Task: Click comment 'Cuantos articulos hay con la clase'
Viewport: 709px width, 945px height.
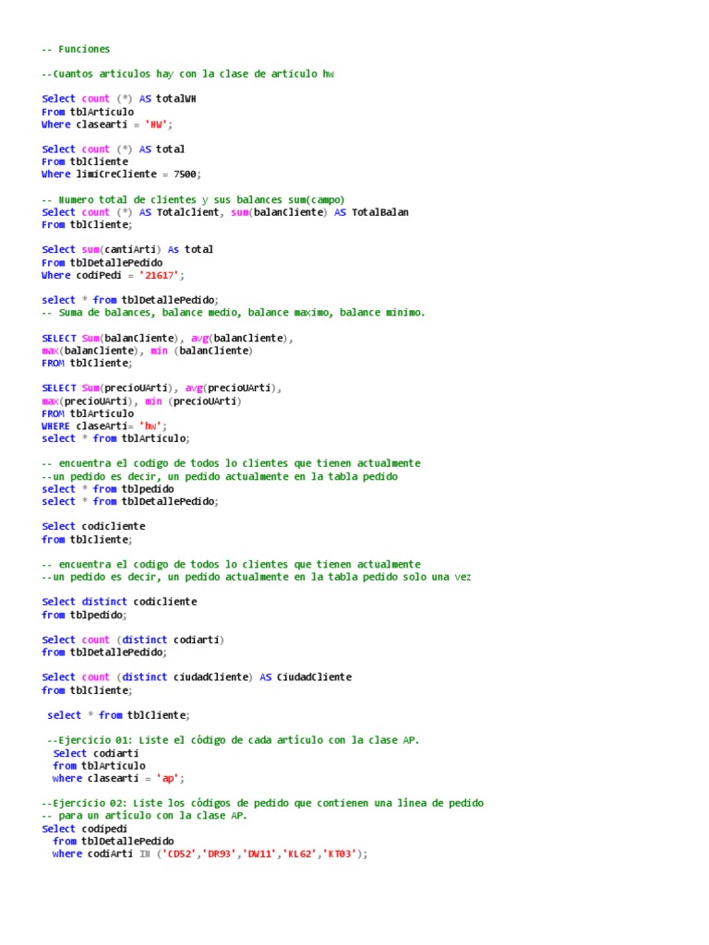Action: tap(187, 74)
